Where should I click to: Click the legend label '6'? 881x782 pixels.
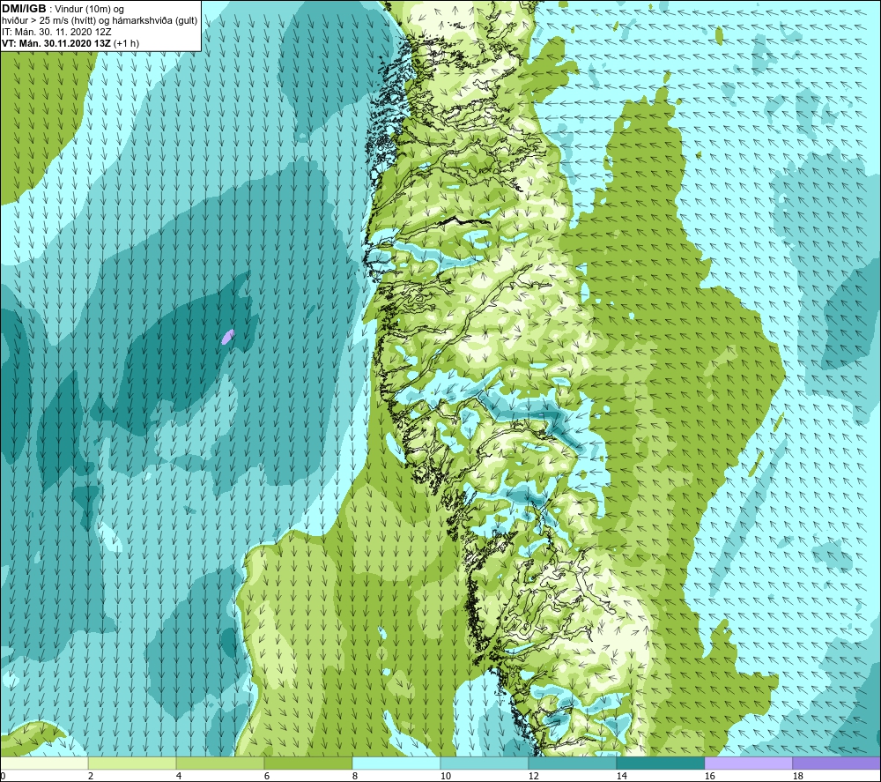click(266, 777)
